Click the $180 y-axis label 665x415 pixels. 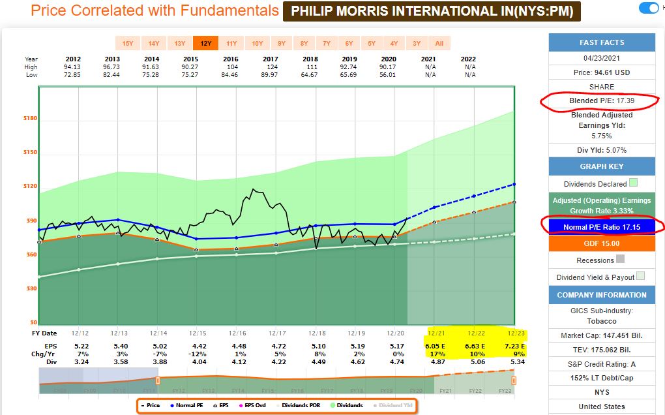point(30,118)
